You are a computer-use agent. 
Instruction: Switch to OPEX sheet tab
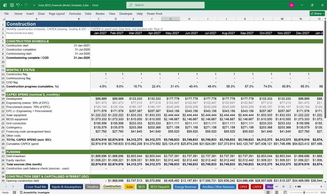coord(243,187)
